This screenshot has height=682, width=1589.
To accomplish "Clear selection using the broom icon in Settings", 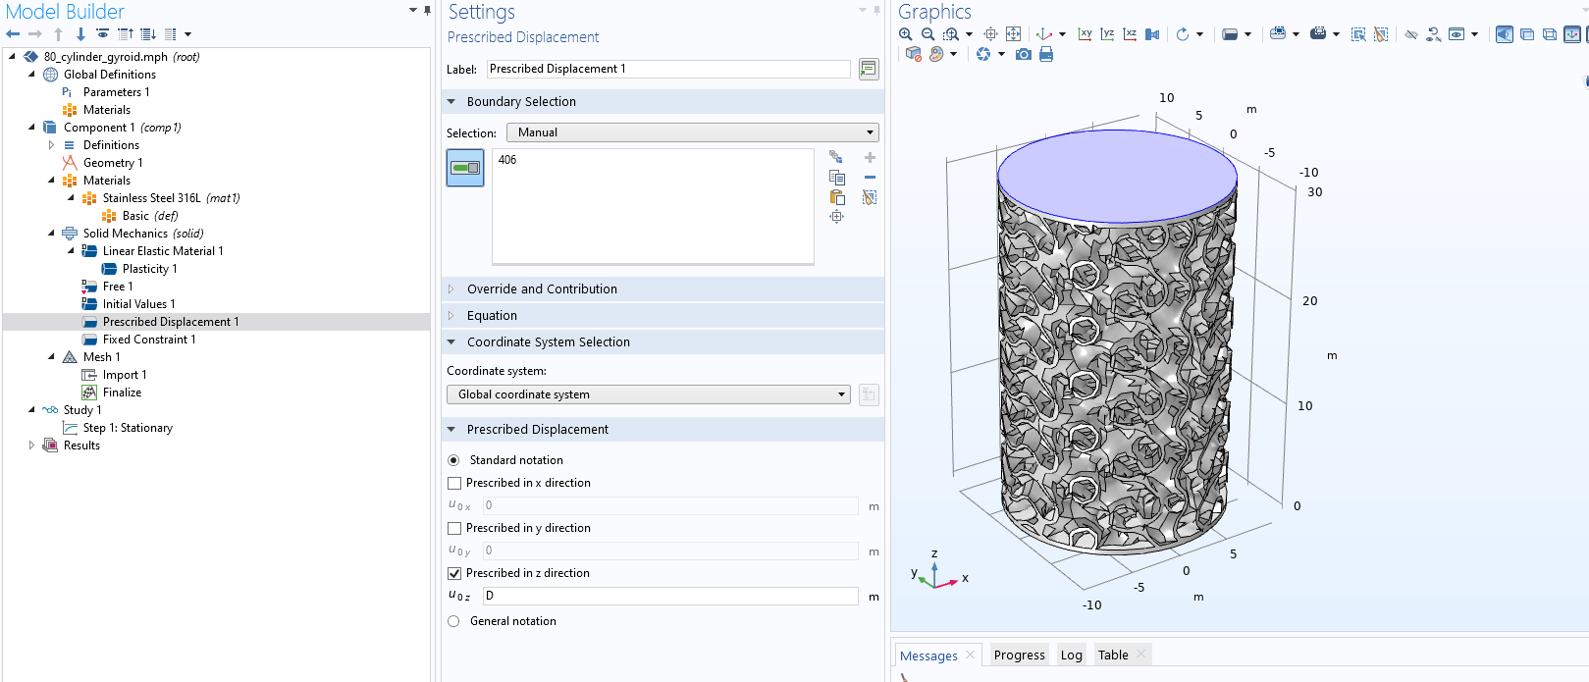I will 870,197.
